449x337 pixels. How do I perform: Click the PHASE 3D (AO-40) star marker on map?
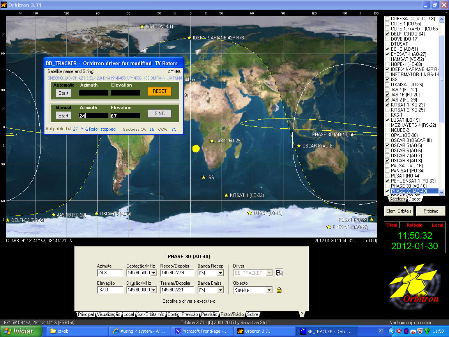tap(352, 135)
